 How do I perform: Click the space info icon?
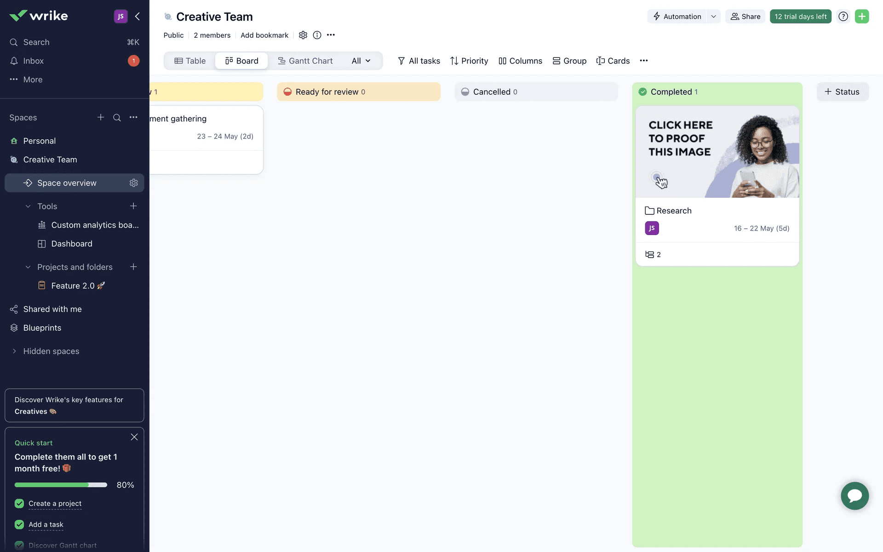317,35
